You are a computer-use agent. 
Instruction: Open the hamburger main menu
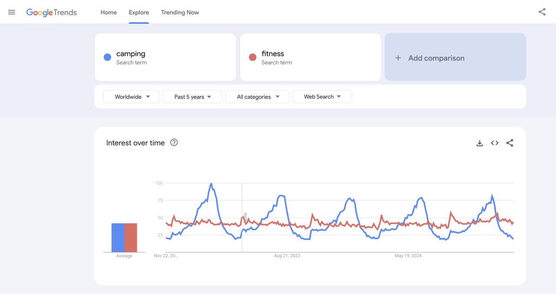pyautogui.click(x=12, y=12)
